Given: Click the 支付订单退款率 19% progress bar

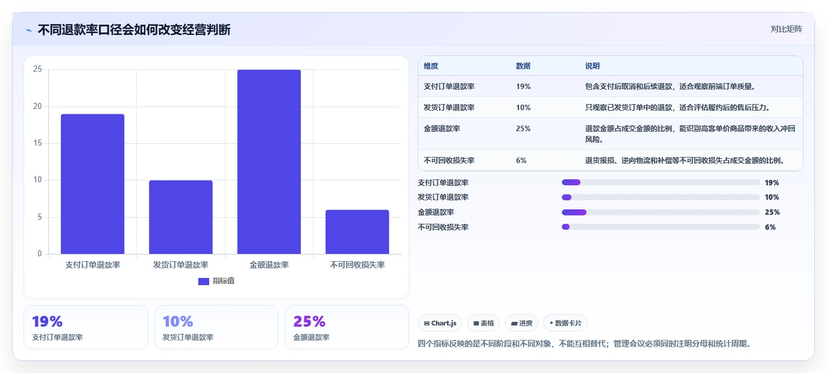Looking at the screenshot, I should click(x=661, y=182).
